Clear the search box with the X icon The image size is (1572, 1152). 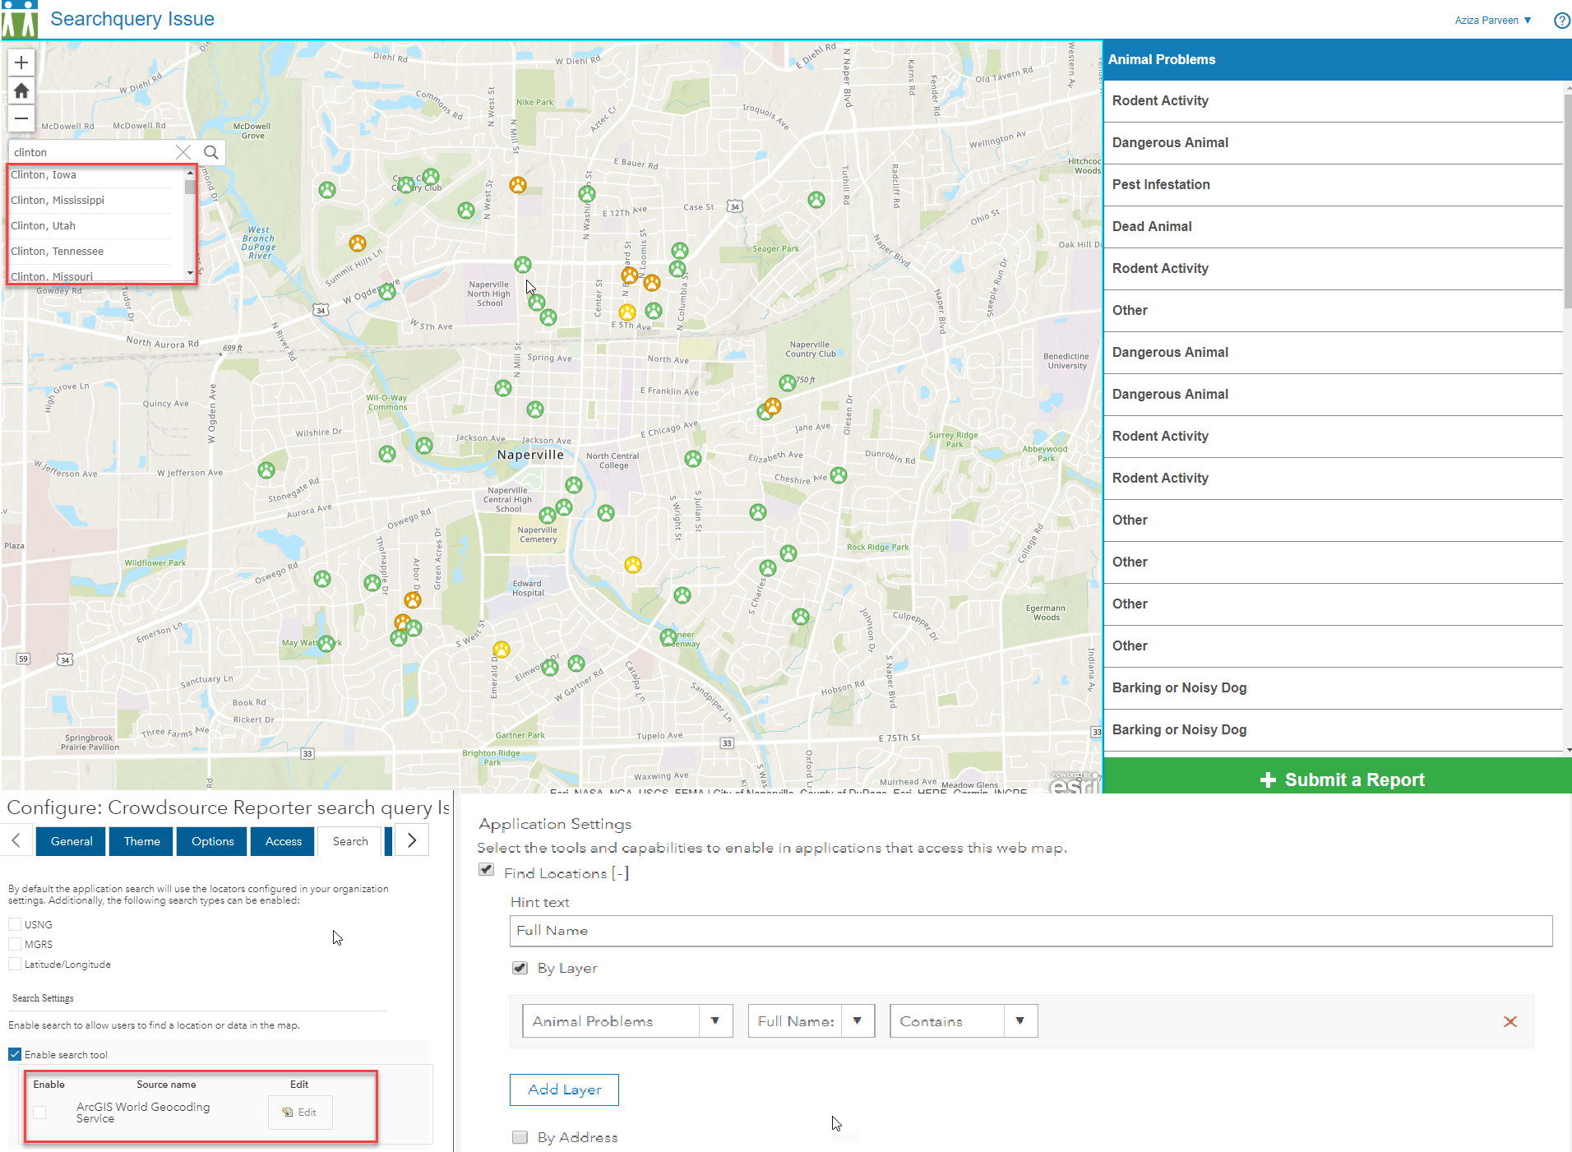[x=183, y=152]
